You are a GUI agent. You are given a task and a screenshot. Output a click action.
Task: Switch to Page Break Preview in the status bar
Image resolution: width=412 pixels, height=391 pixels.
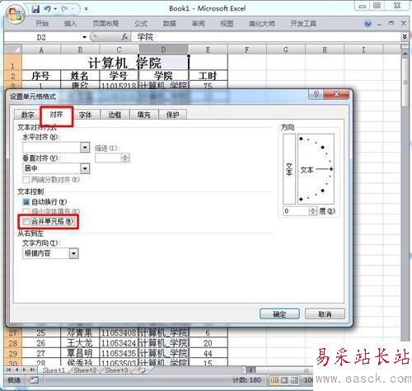coord(294,380)
